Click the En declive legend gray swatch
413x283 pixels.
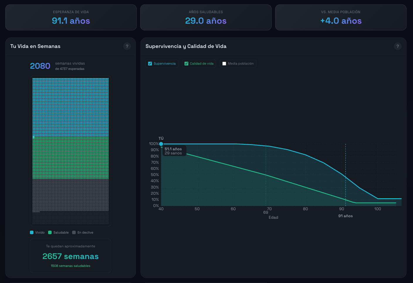pyautogui.click(x=74, y=232)
